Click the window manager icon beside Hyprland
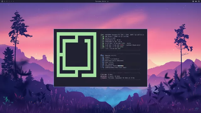The image size is (201, 113). (103, 61)
